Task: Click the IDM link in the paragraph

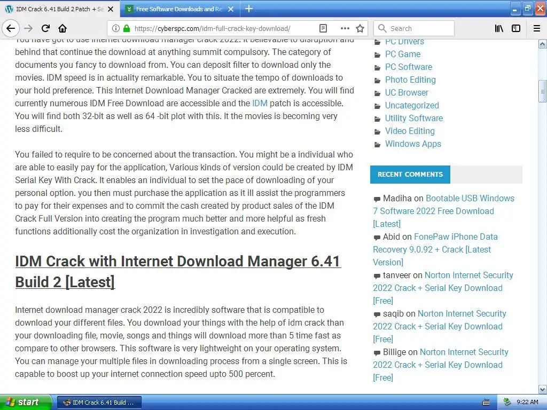Action: click(x=260, y=103)
